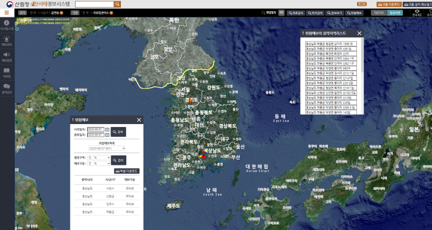432x230 pixels.
Task: Open 참여공간 chat bubble icon in sidebar
Action: click(x=7, y=86)
